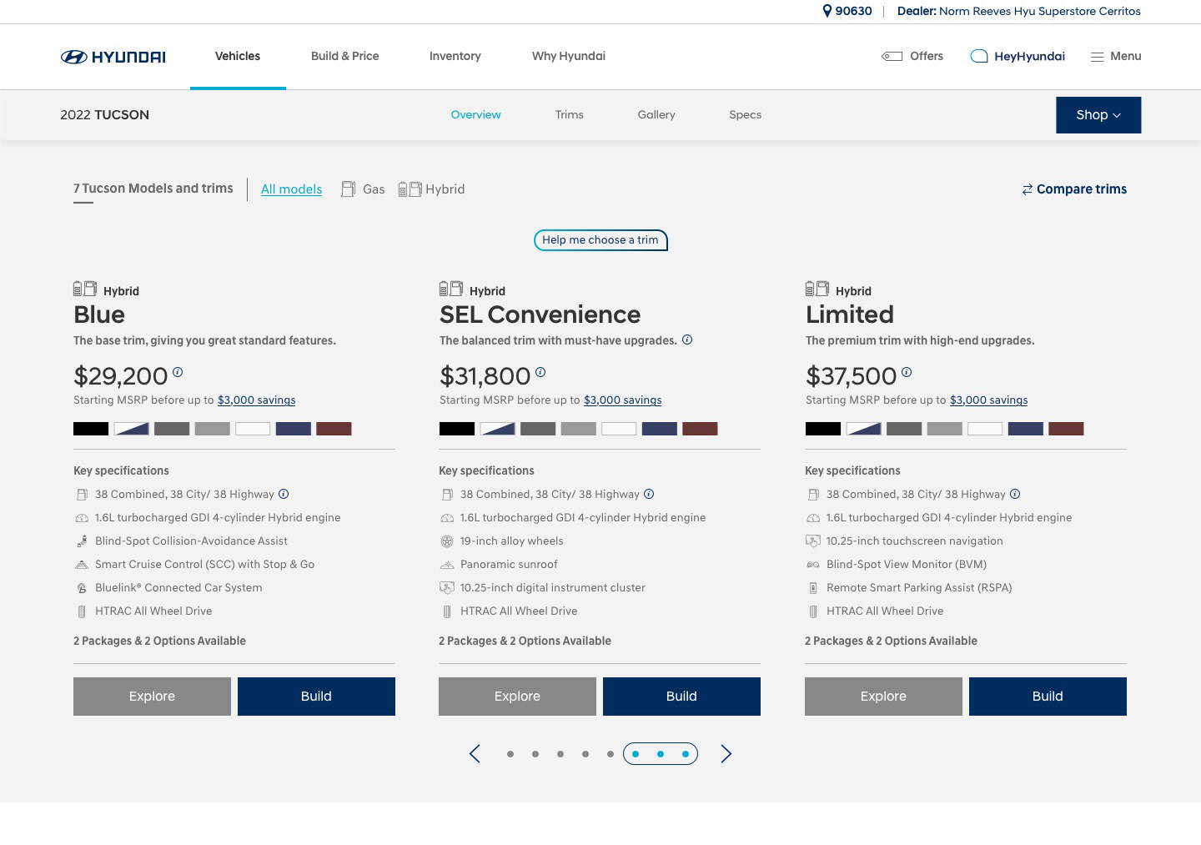Explore the Blue trim
Image resolution: width=1201 pixels, height=845 pixels.
152,697
